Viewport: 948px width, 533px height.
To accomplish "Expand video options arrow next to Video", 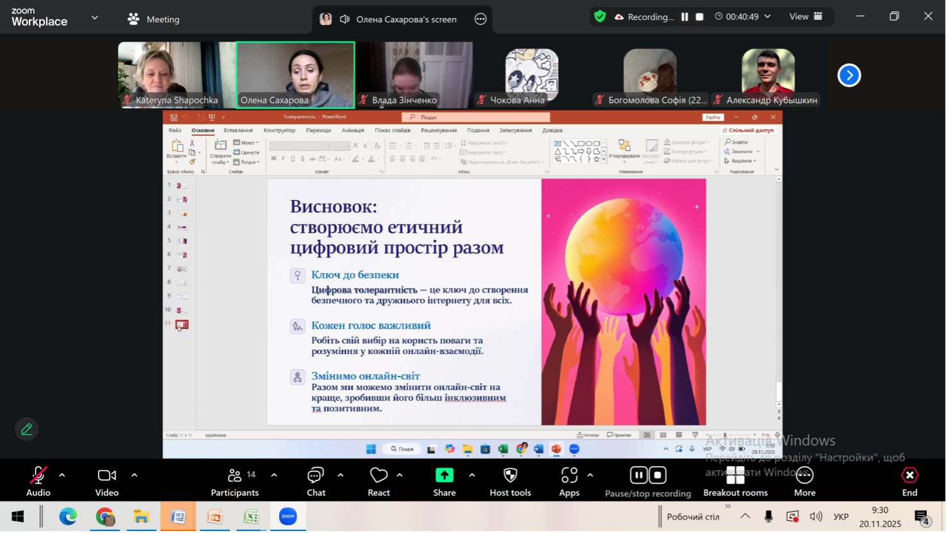I will point(134,475).
